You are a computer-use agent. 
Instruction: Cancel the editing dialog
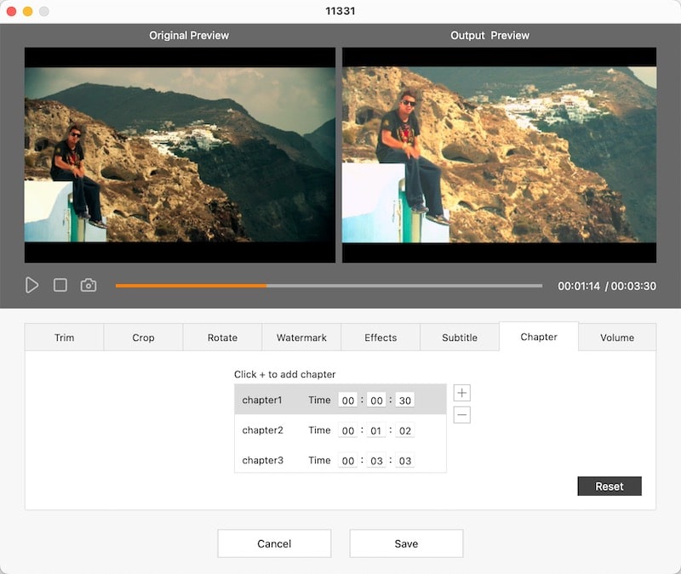click(274, 543)
